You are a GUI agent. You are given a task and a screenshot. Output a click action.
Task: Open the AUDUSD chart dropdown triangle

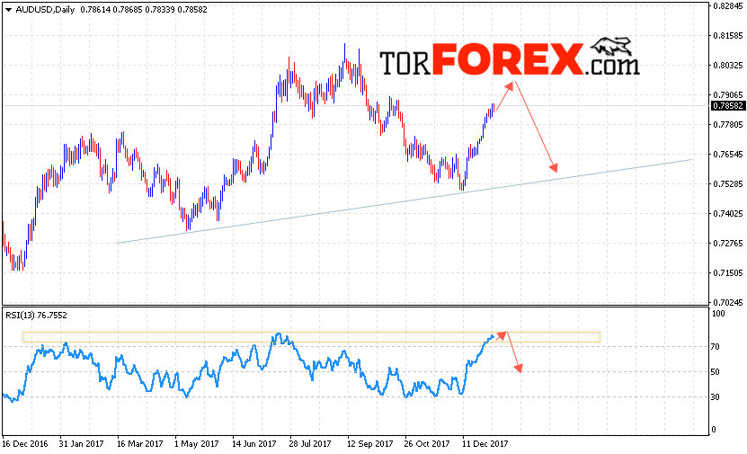pyautogui.click(x=8, y=10)
